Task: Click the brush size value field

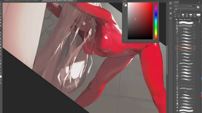Action: coord(190,6)
